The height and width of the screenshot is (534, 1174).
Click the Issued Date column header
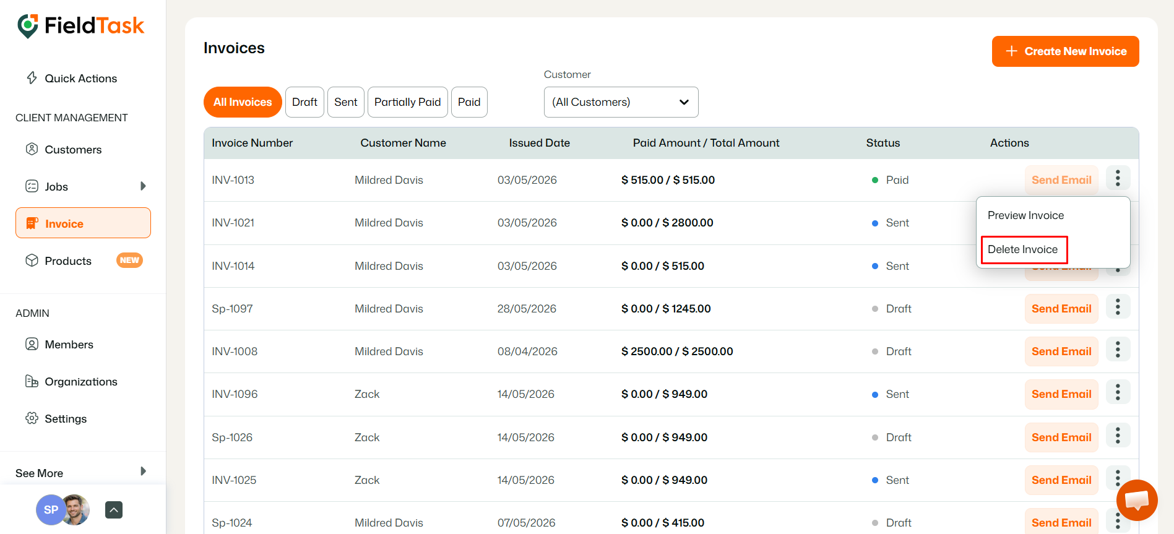539,143
